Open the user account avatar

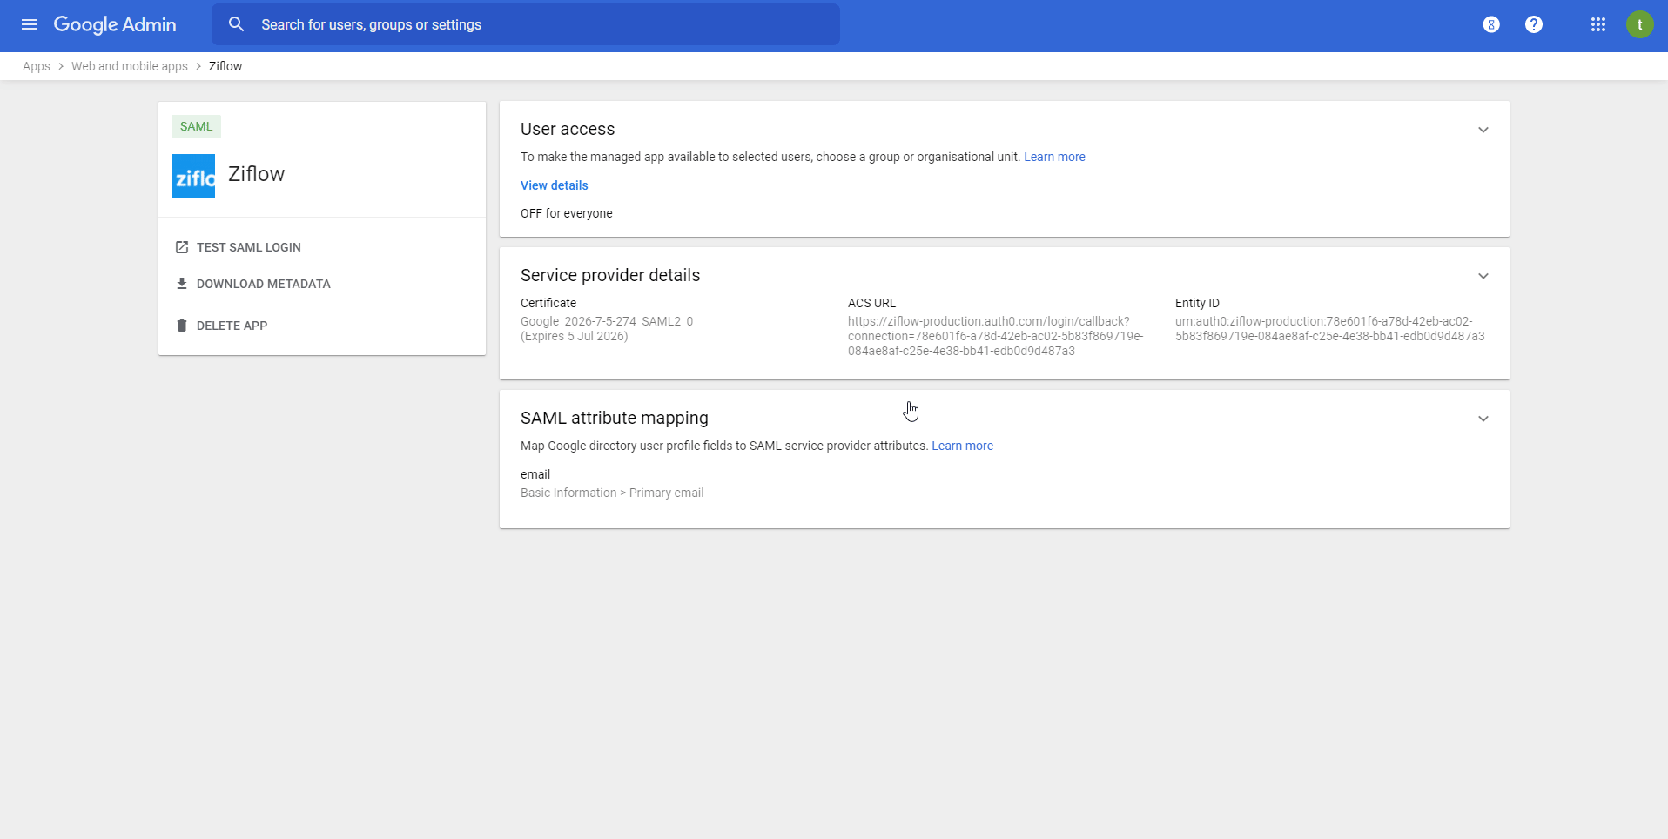[1639, 24]
